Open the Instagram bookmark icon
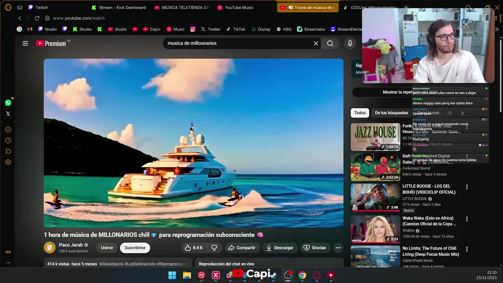The width and height of the screenshot is (503, 283). click(193, 29)
